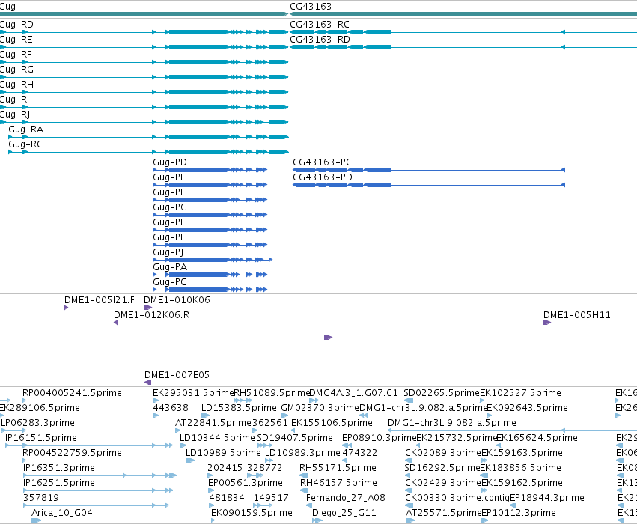Screen dimensions: 637x524
Task: Click the RH46157.5prime EST label
Action: pos(338,484)
